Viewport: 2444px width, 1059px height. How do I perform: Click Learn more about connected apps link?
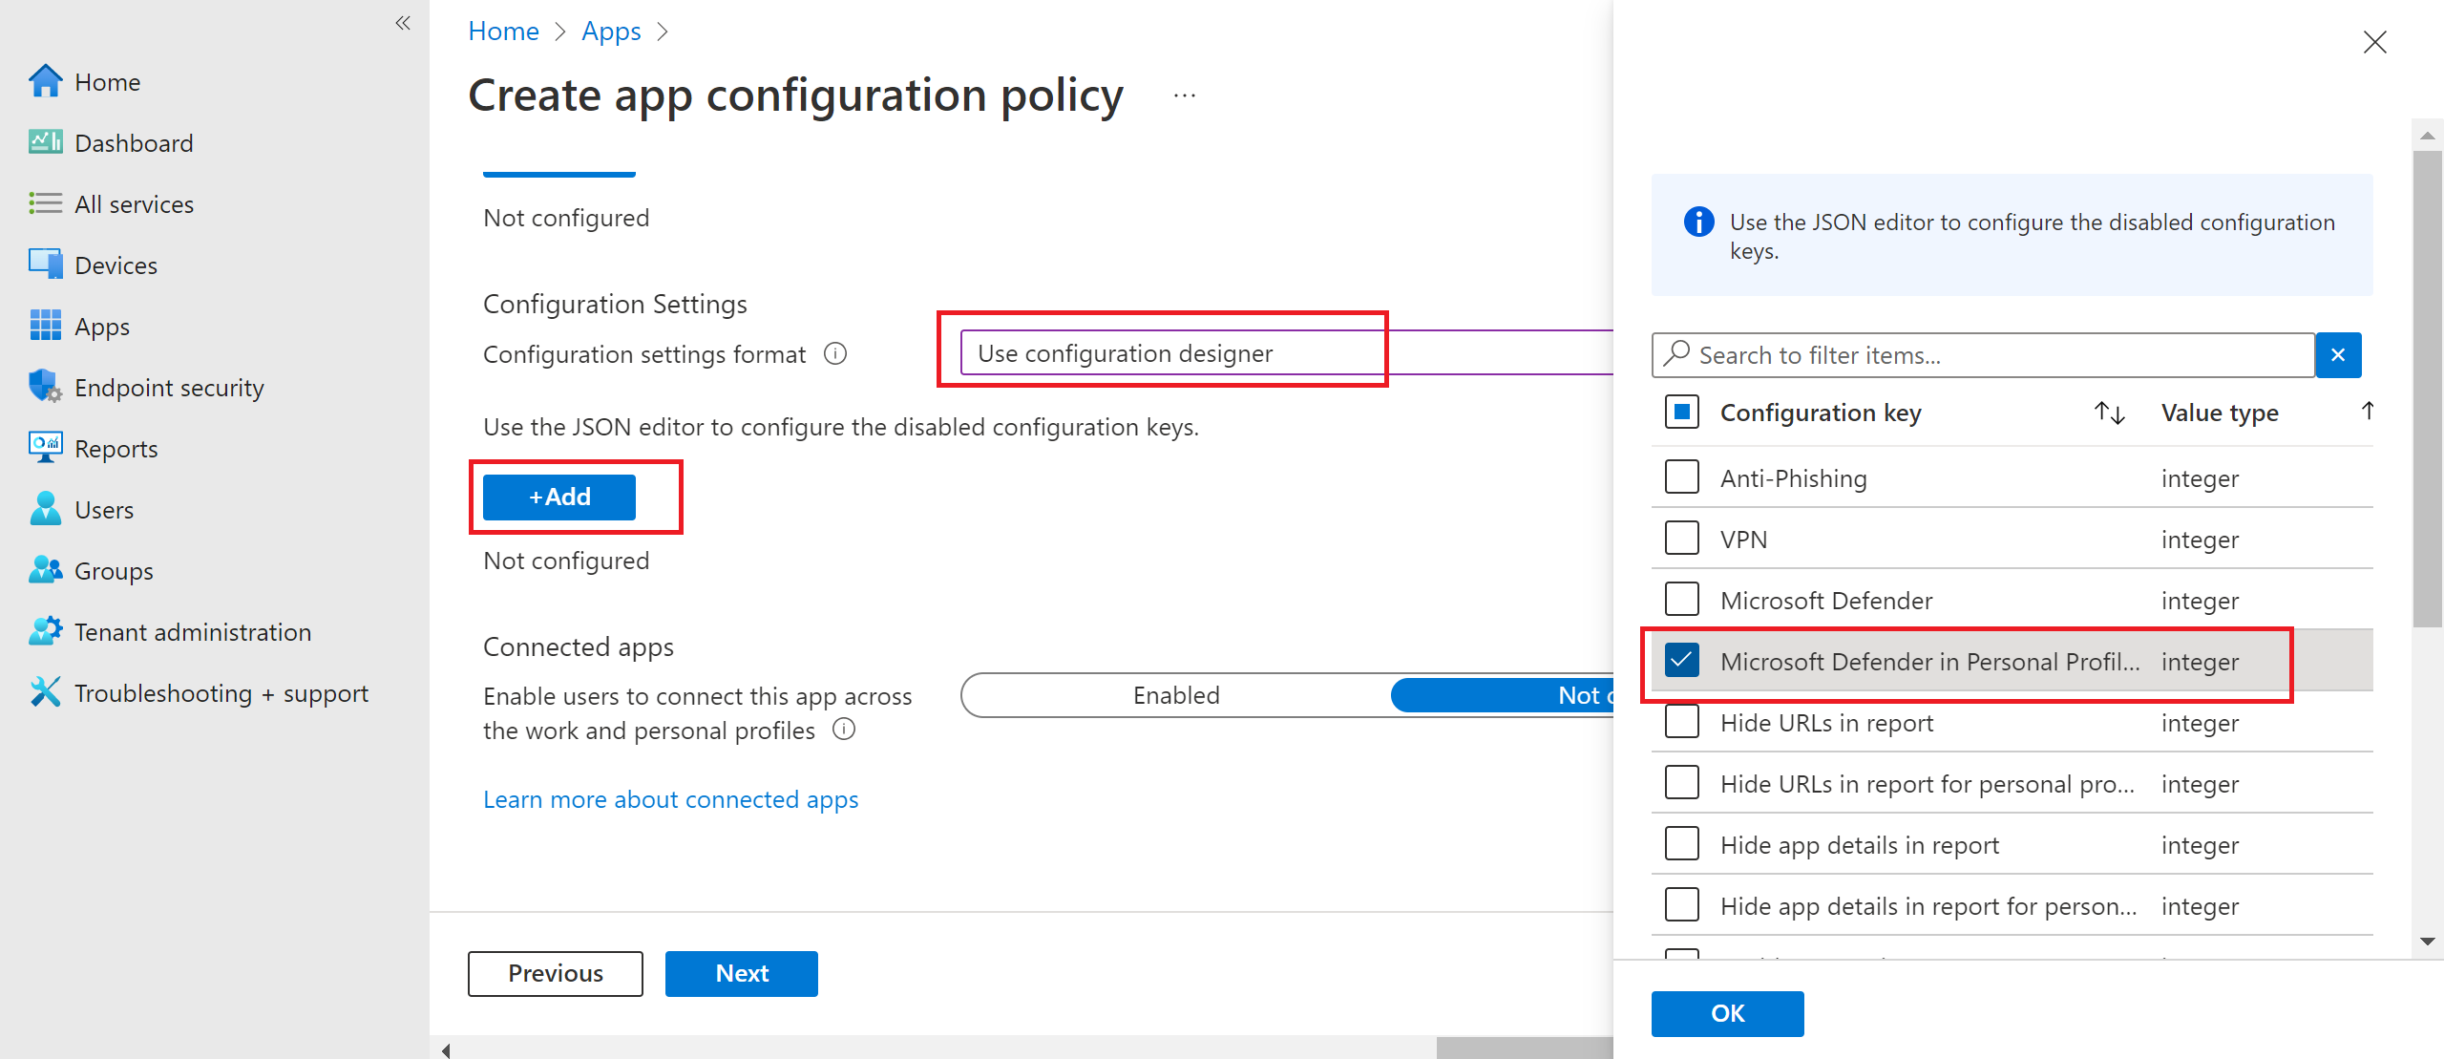point(668,798)
